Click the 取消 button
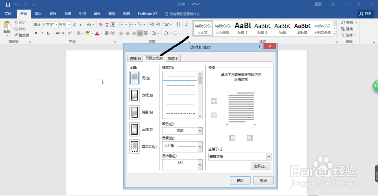This screenshot has width=378, height=196. [x=263, y=181]
